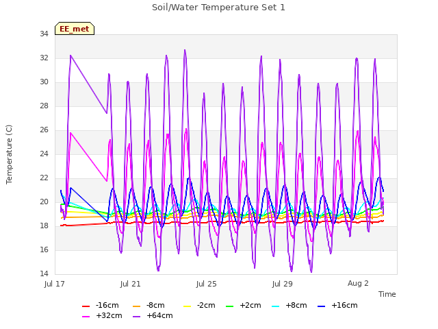Toggle the -2cm yellow legend entry

tap(199, 305)
